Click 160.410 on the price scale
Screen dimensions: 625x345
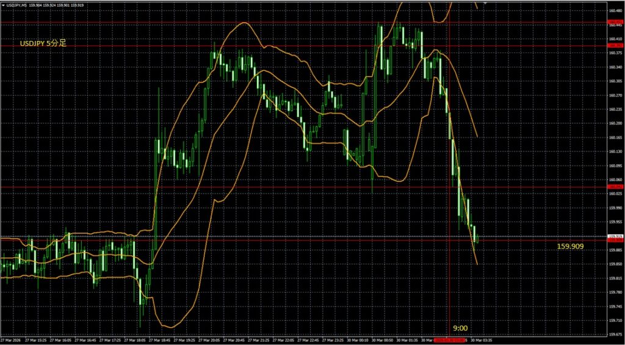pos(614,39)
